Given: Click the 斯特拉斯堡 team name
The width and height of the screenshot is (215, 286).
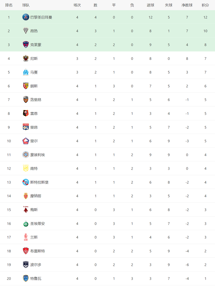Looking at the screenshot, I should pos(39,182).
